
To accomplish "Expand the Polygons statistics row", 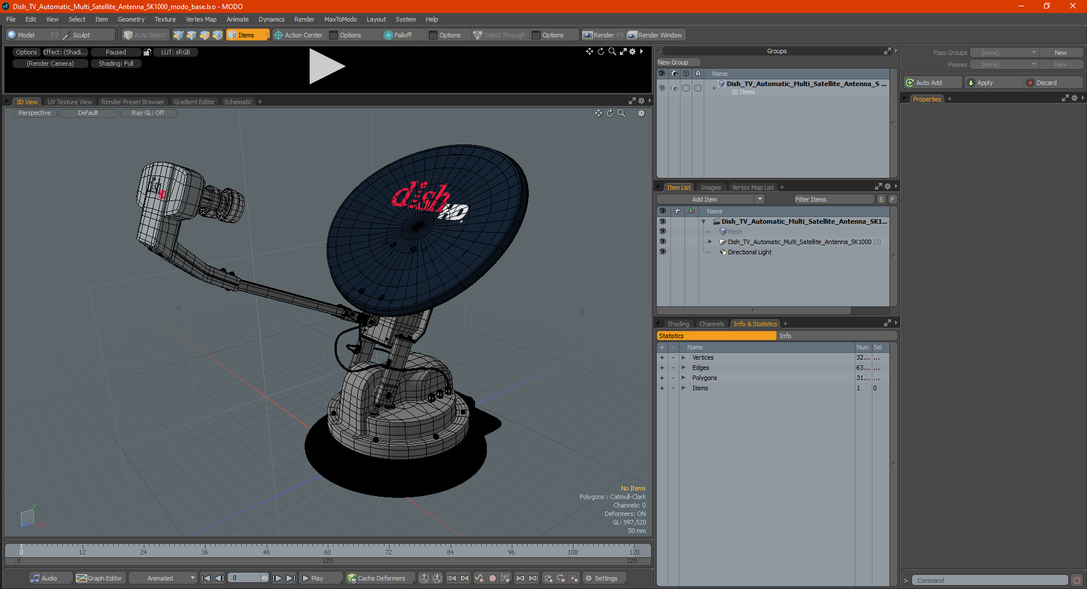I will [x=684, y=378].
